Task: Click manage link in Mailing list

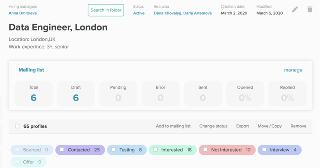Action: [293, 70]
